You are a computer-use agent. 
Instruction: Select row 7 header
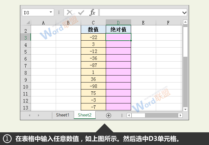point(26,66)
